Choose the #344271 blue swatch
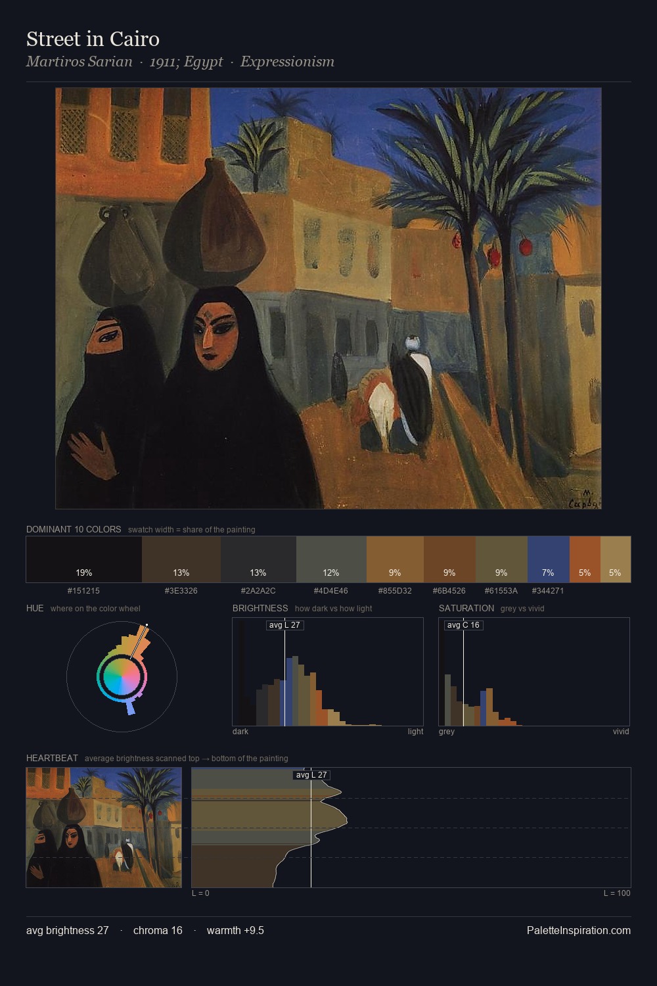This screenshot has width=657, height=986. pos(548,559)
